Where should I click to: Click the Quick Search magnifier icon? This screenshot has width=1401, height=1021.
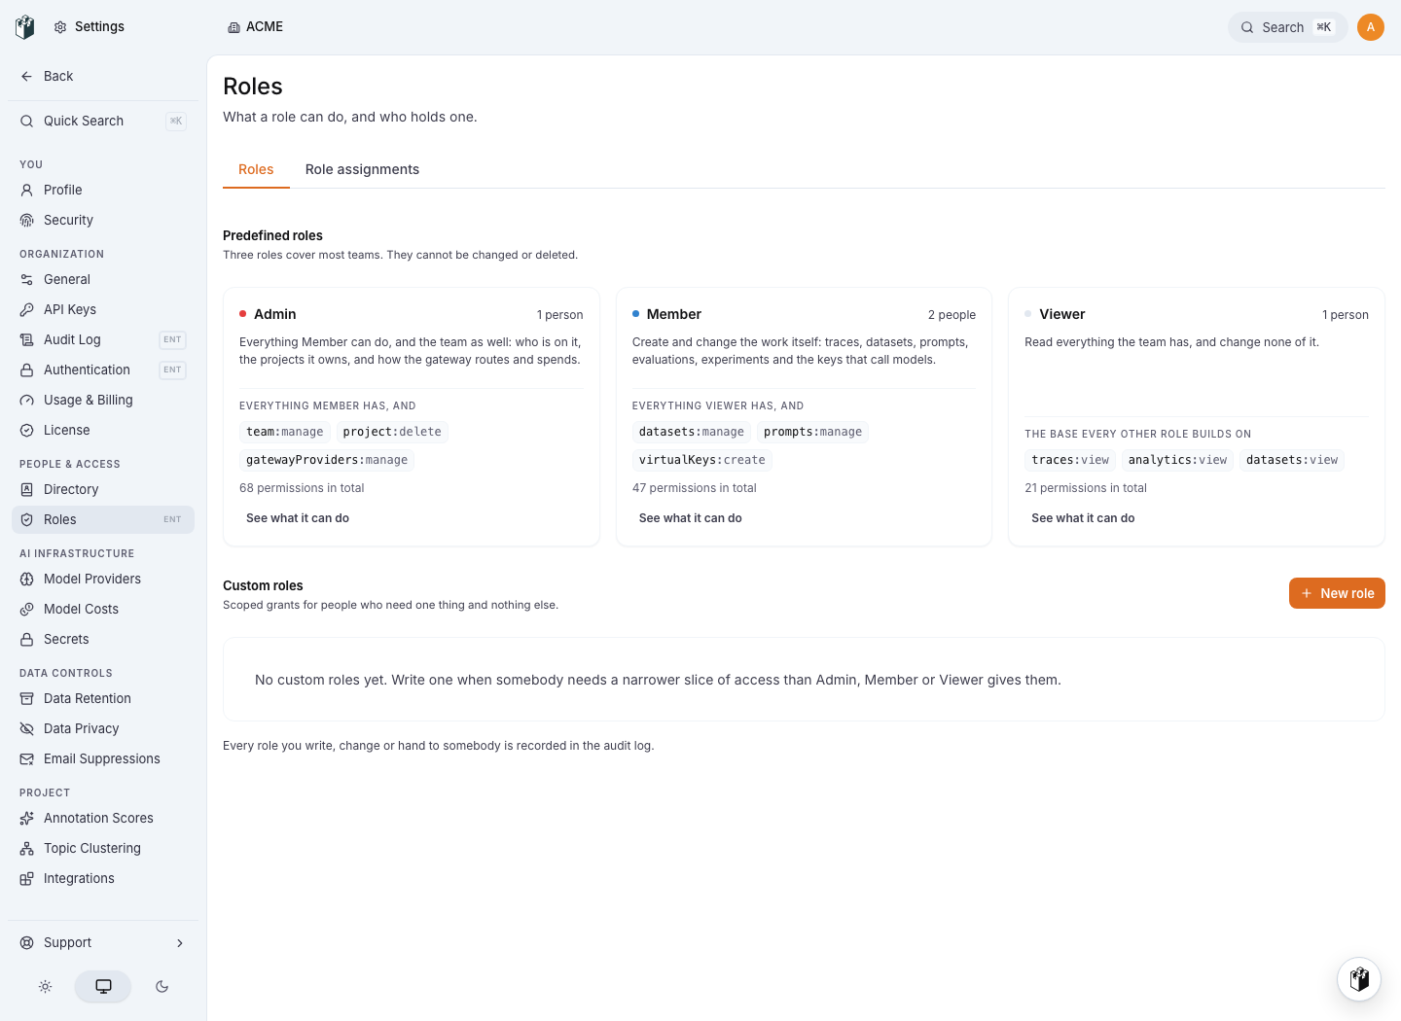[27, 121]
